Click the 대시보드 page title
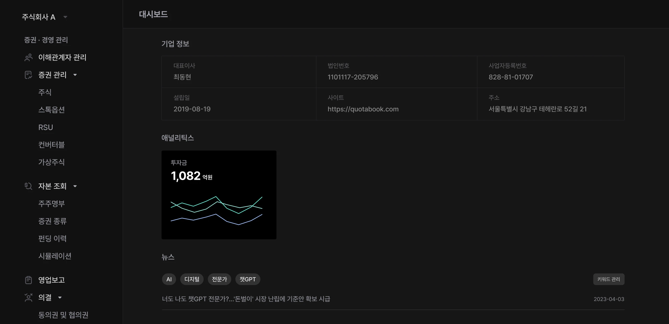This screenshot has width=669, height=324. (x=153, y=14)
